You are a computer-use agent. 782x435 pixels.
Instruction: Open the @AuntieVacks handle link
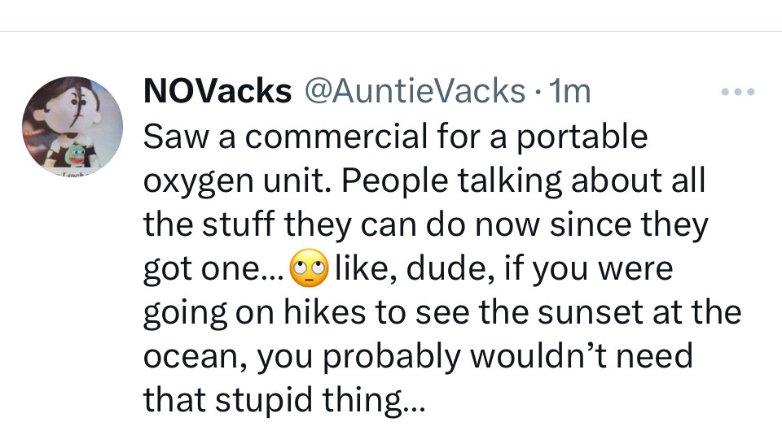click(x=414, y=92)
